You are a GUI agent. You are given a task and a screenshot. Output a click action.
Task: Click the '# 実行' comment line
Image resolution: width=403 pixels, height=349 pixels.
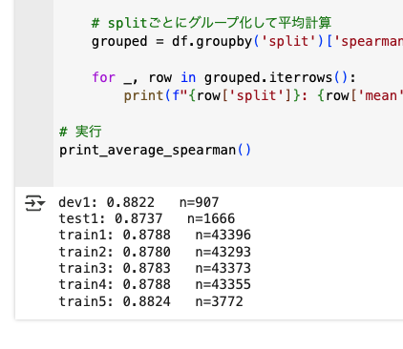80,132
